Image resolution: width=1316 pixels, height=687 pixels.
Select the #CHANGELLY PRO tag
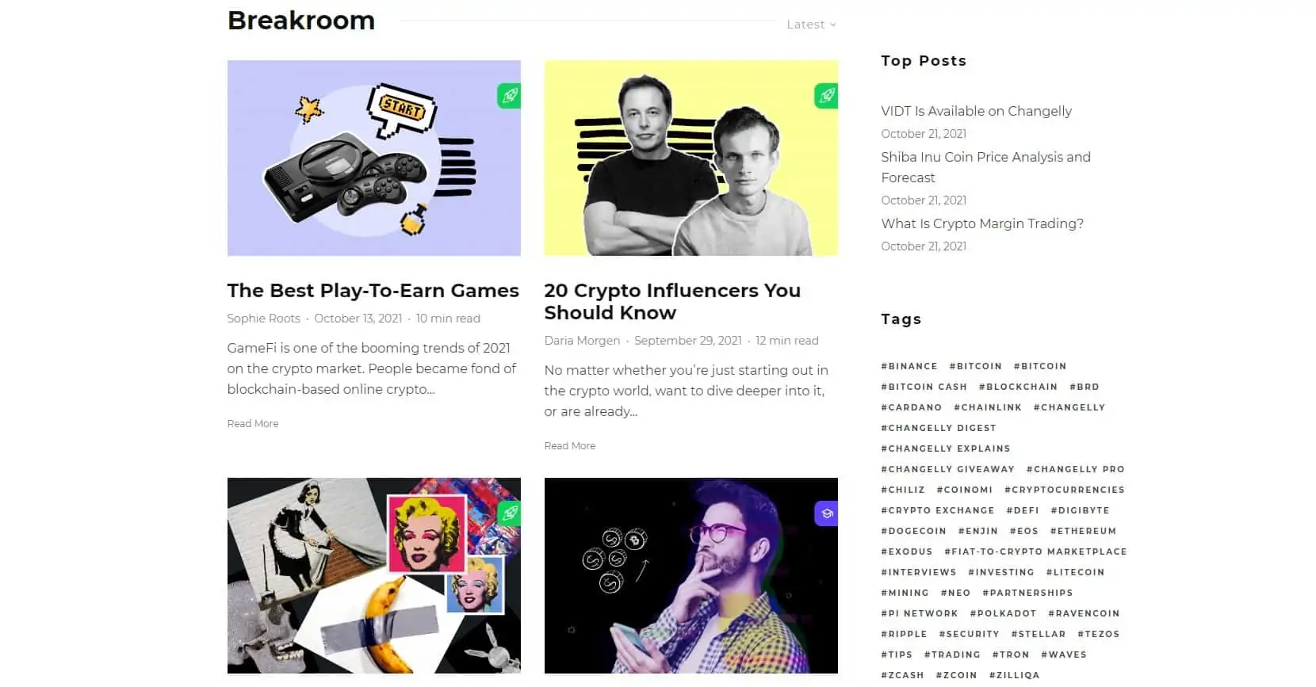pyautogui.click(x=1075, y=469)
